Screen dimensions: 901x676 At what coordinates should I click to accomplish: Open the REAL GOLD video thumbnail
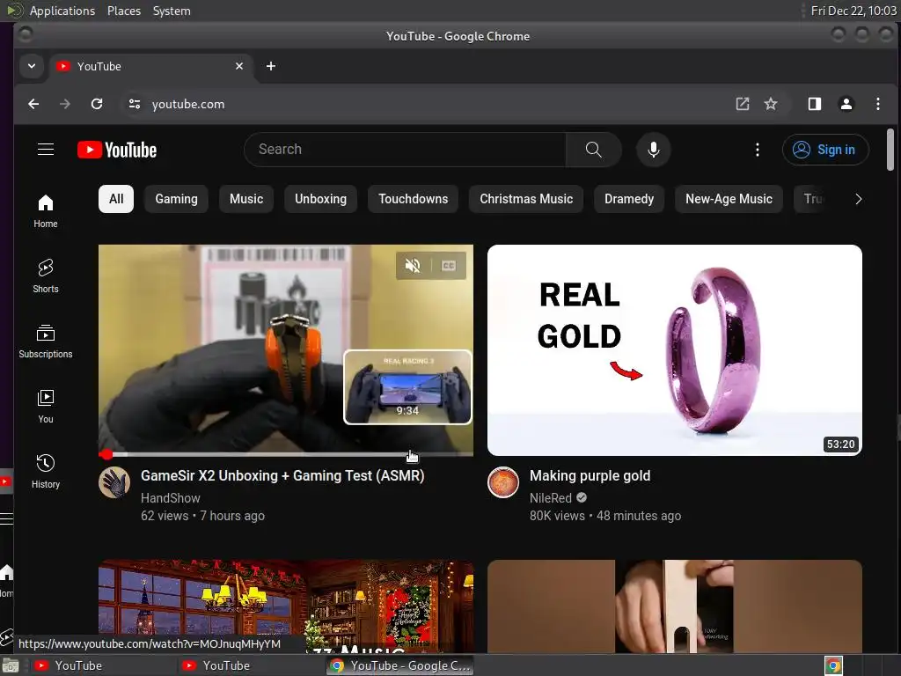(x=675, y=350)
